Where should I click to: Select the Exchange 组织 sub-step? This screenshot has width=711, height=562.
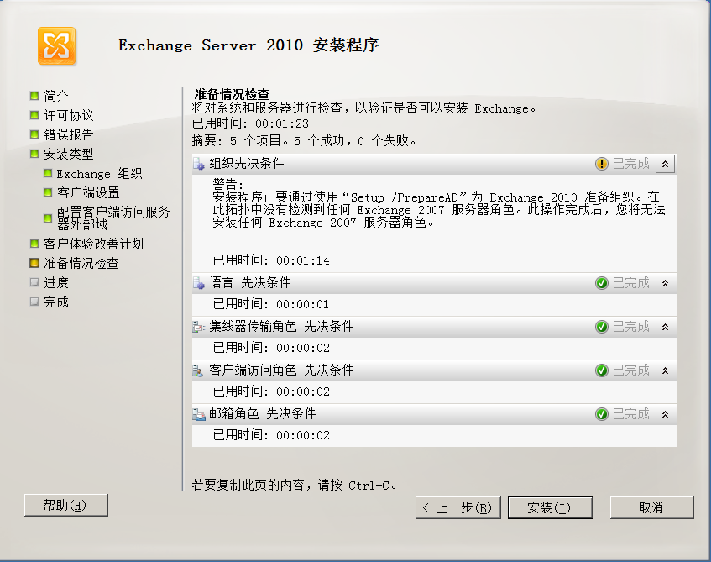coord(99,173)
